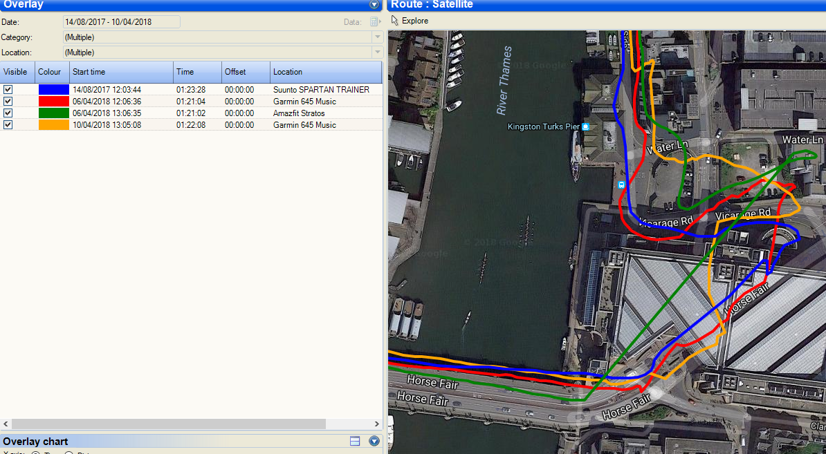Click the Data calculator icon
The width and height of the screenshot is (826, 454).
pyautogui.click(x=375, y=21)
